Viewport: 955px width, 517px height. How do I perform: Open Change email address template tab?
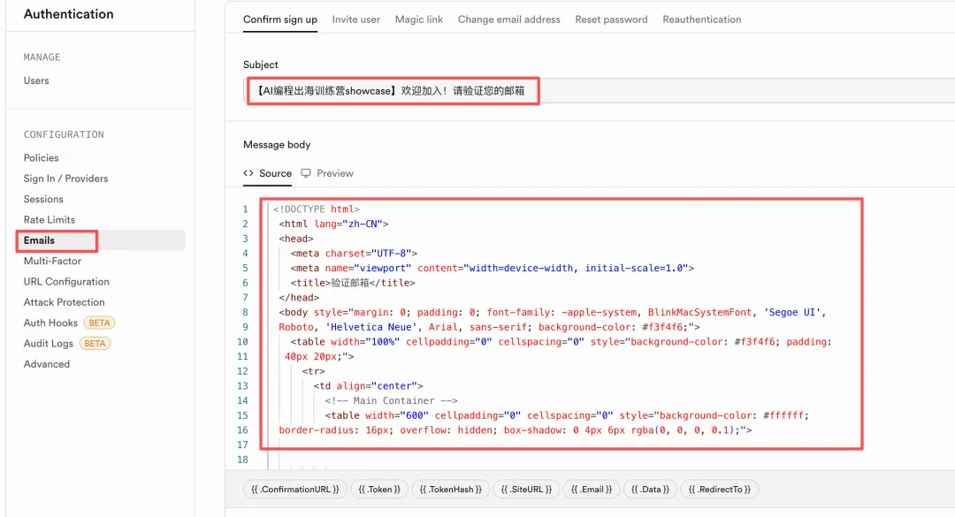coord(508,19)
